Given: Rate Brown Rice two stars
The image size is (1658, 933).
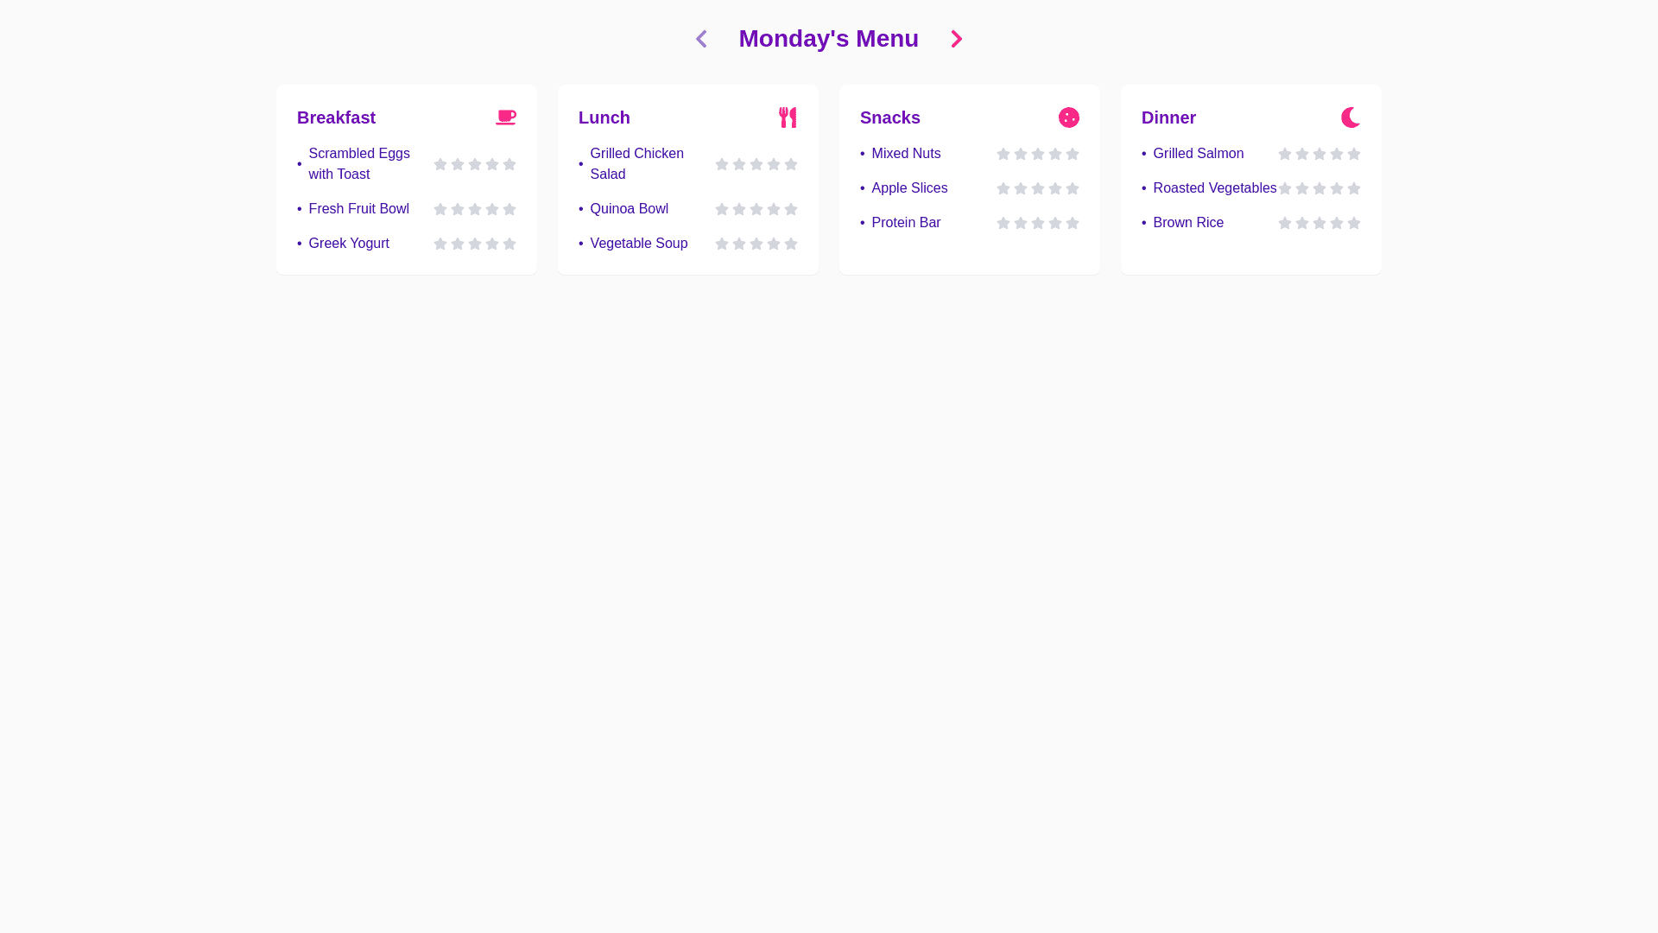Looking at the screenshot, I should (1302, 223).
